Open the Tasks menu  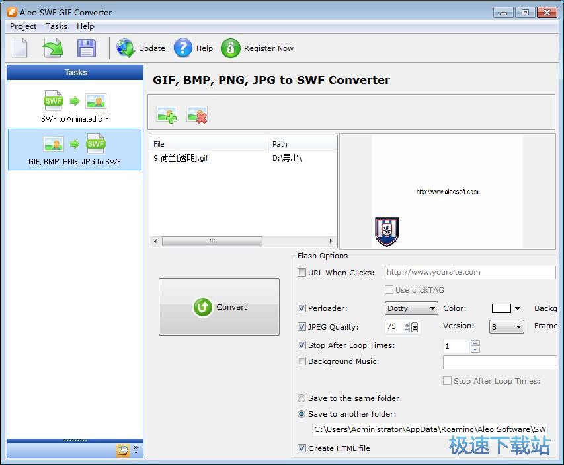click(56, 26)
